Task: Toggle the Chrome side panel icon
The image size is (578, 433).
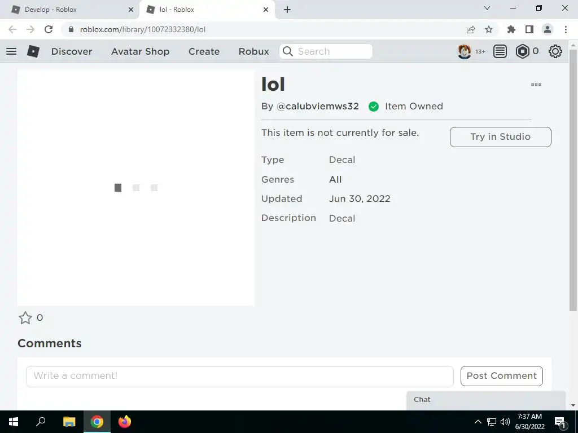Action: [x=529, y=29]
